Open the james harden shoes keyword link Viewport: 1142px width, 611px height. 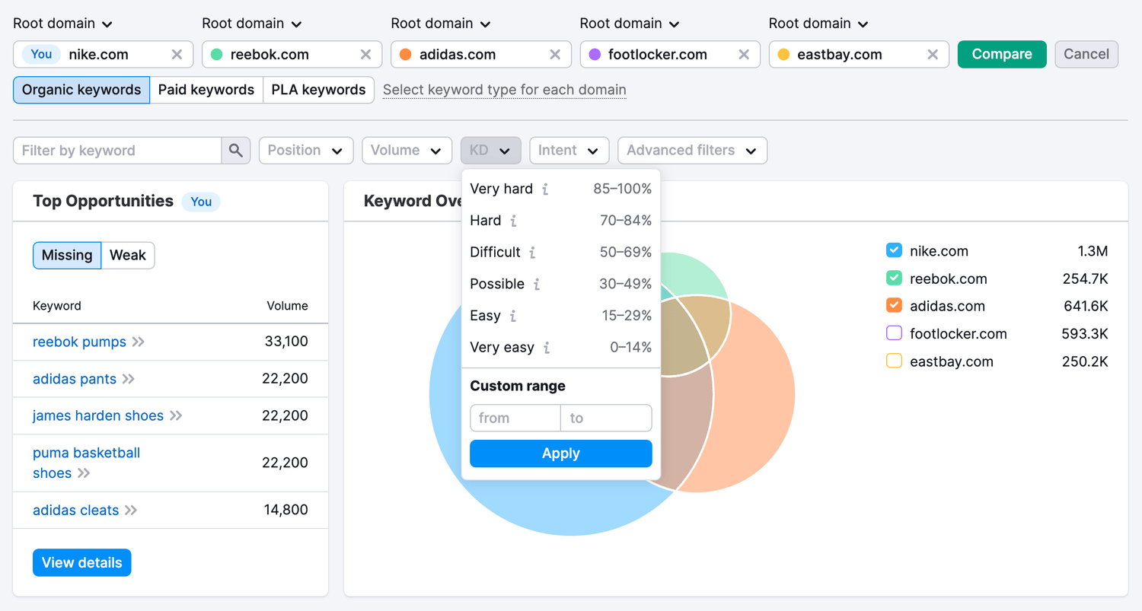click(98, 415)
